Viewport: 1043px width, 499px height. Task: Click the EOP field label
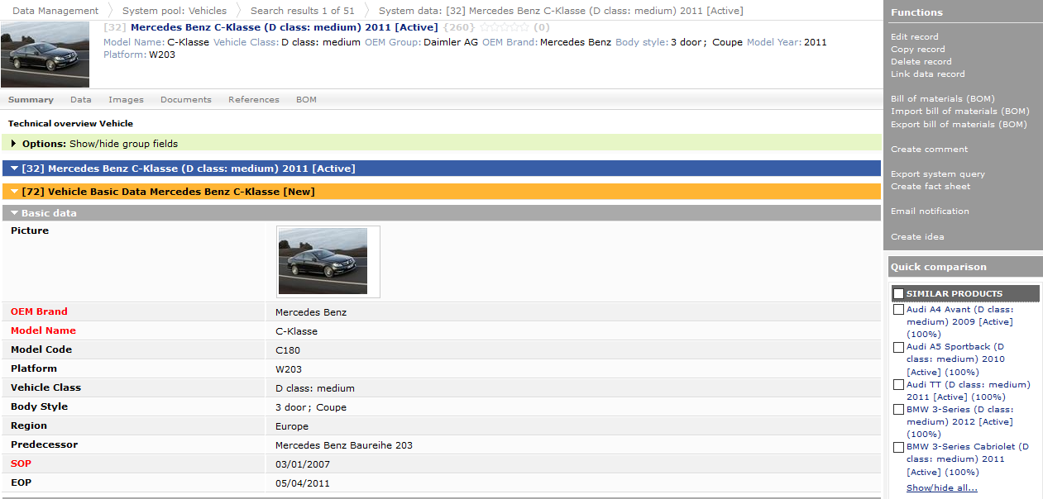tap(21, 483)
